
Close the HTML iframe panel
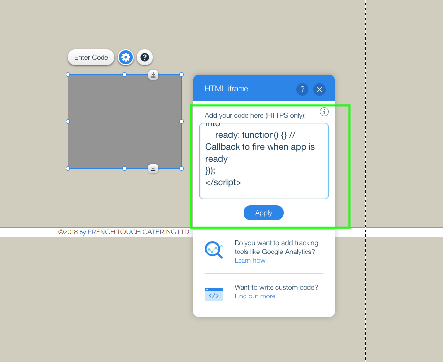coord(319,89)
